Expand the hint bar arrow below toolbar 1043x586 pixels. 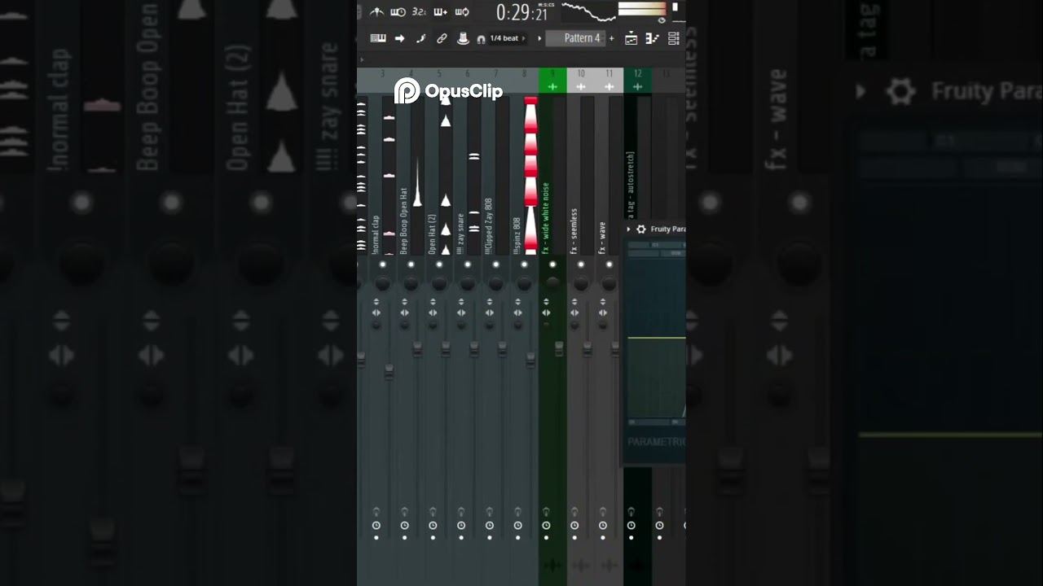pyautogui.click(x=363, y=59)
